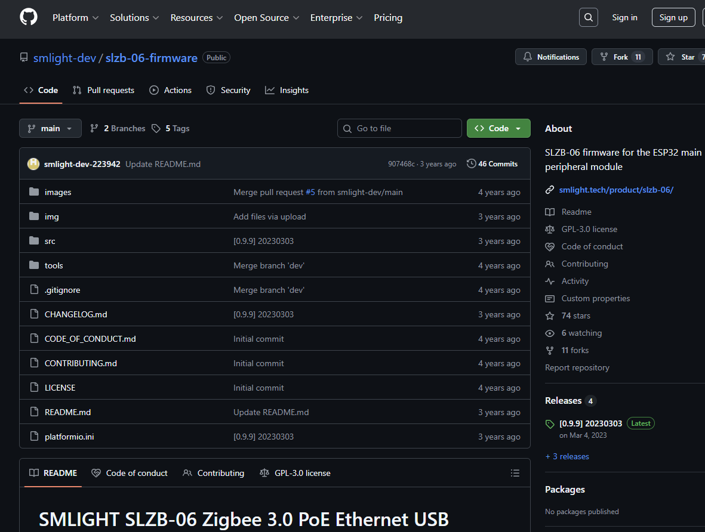Open the platformio.ini file

pyautogui.click(x=69, y=437)
